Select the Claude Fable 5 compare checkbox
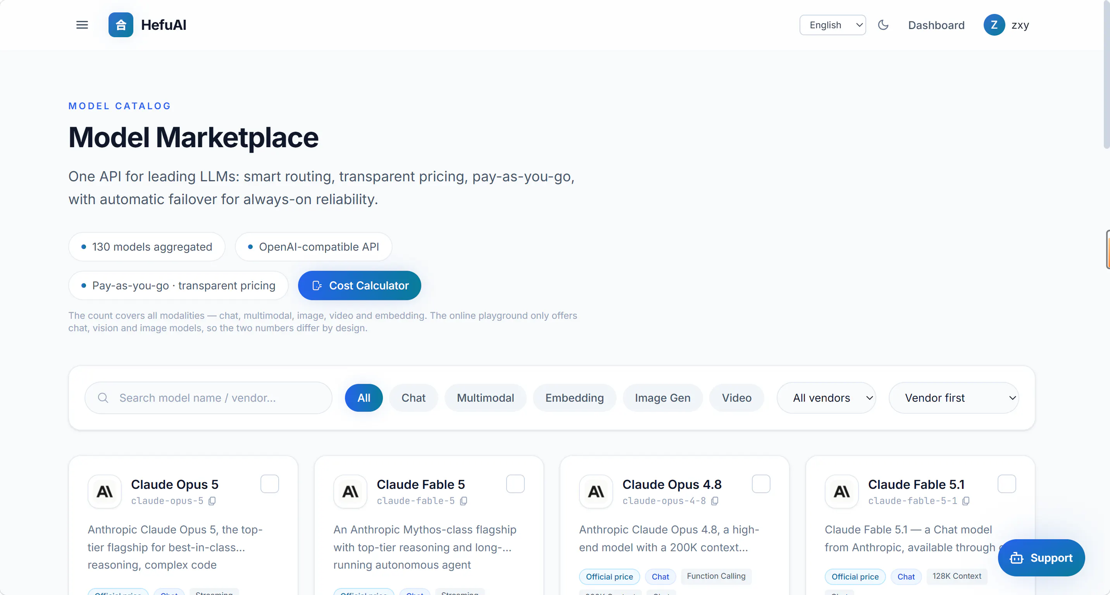The image size is (1110, 595). point(515,484)
